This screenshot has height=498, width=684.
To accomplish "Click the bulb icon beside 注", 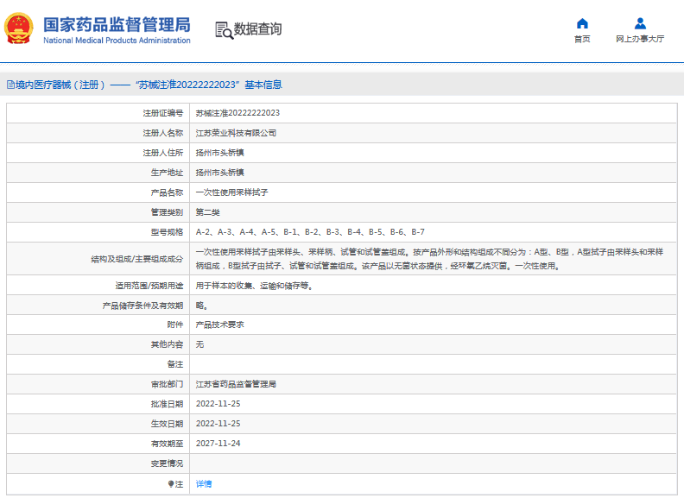I will [x=171, y=483].
